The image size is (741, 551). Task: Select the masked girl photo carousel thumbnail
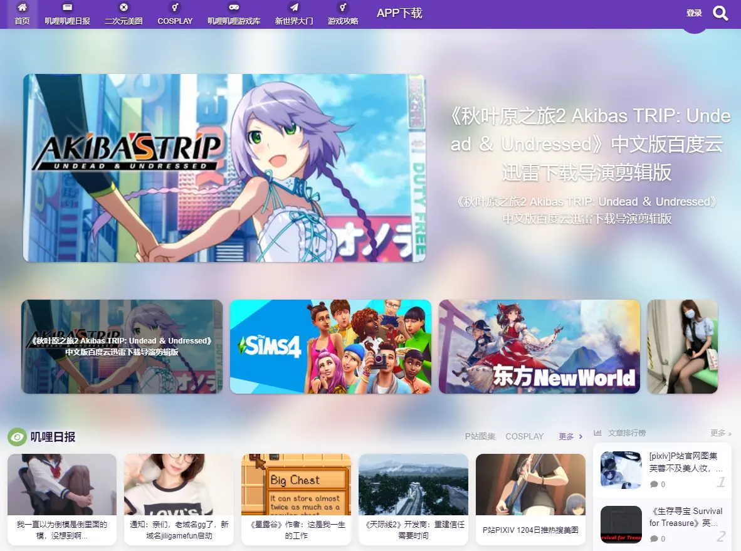683,347
